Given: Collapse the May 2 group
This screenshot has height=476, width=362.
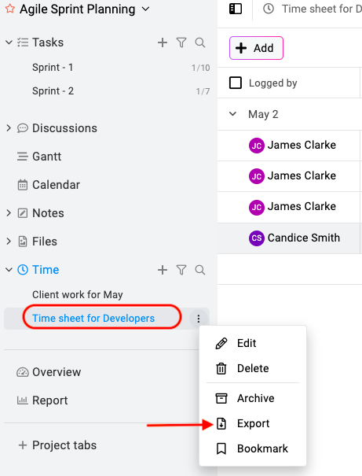Looking at the screenshot, I should tap(232, 114).
